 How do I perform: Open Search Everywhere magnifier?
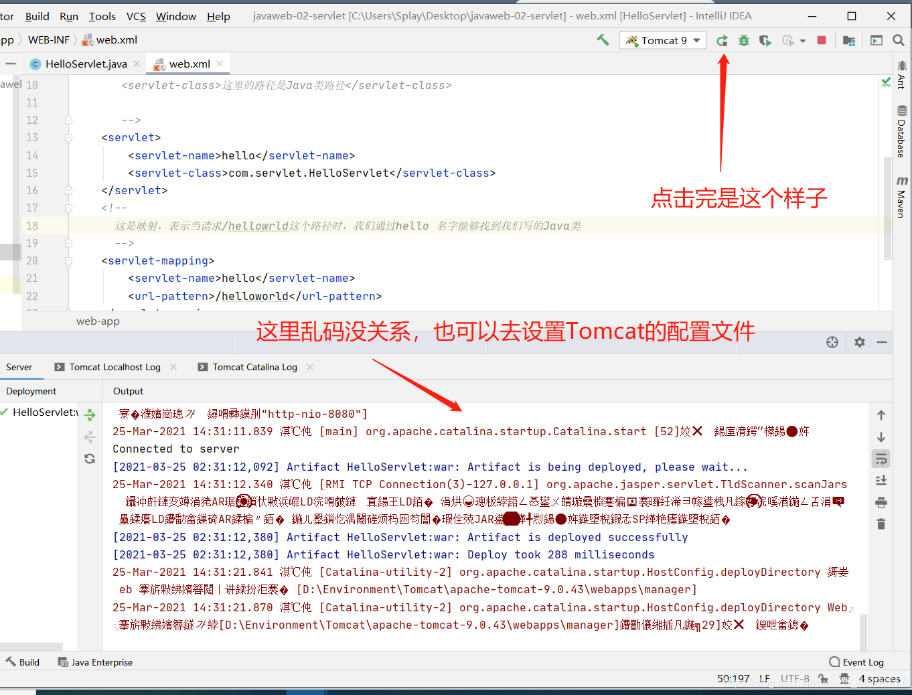(899, 40)
